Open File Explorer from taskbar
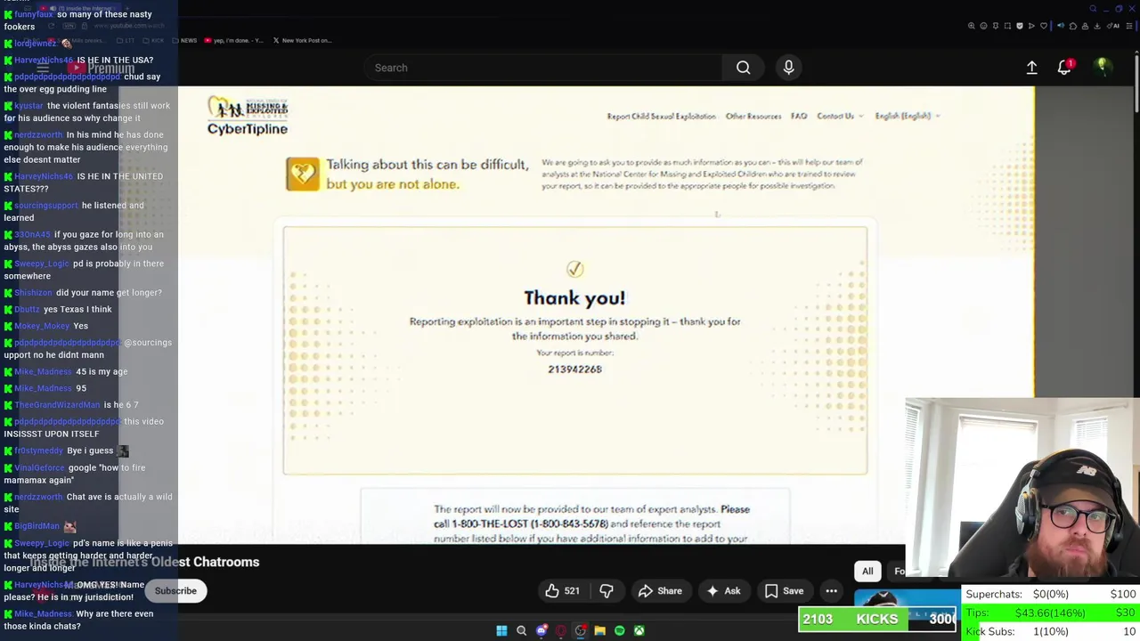 (x=600, y=630)
